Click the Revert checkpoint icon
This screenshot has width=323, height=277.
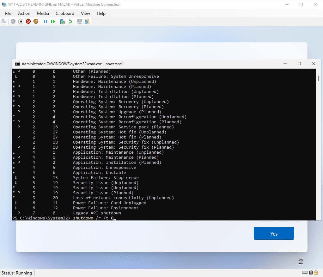pyautogui.click(x=70, y=21)
